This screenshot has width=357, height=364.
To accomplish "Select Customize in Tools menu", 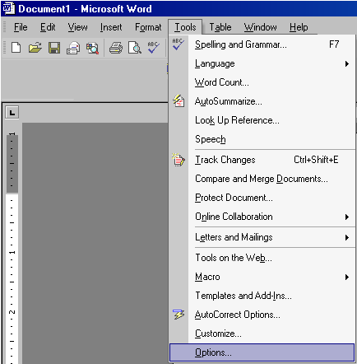I will point(262,334).
